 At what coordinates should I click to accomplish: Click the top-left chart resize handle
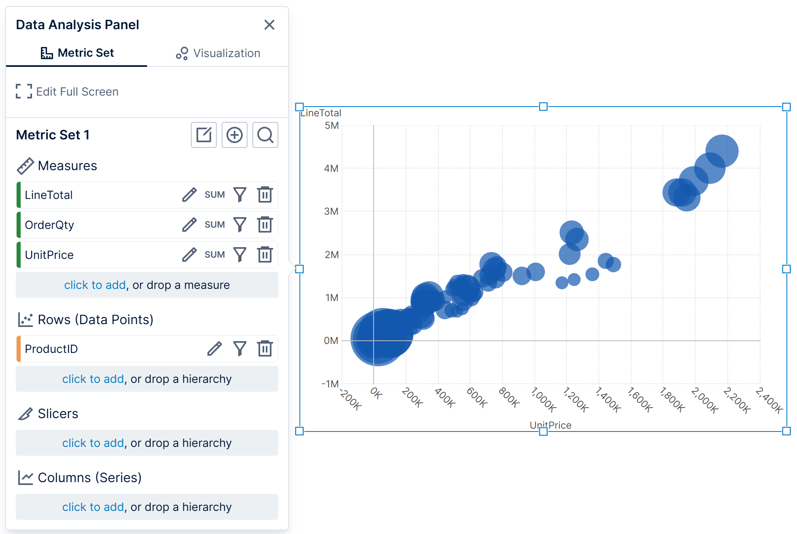click(x=299, y=107)
